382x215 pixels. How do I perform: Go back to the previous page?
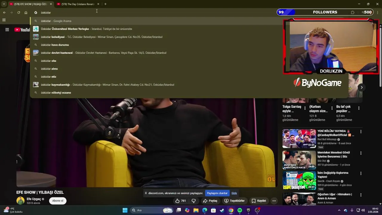4,13
